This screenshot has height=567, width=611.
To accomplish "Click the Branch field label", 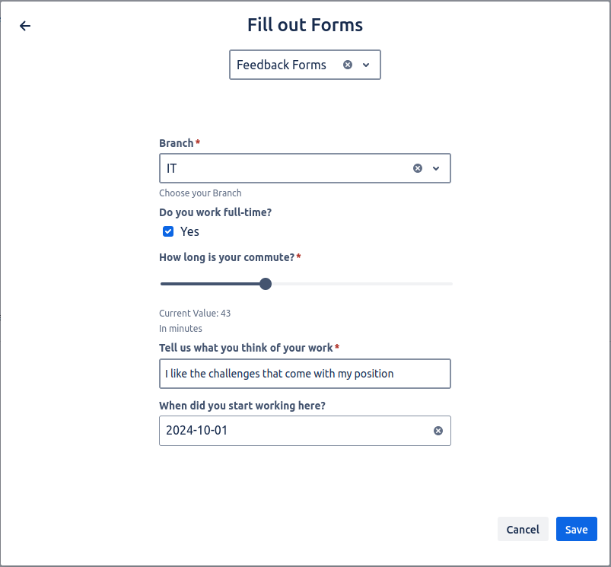I will click(176, 143).
